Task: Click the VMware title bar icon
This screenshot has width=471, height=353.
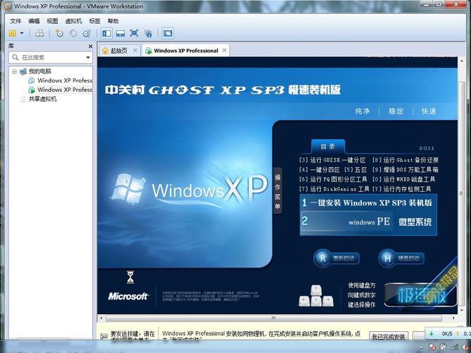Action: point(8,6)
